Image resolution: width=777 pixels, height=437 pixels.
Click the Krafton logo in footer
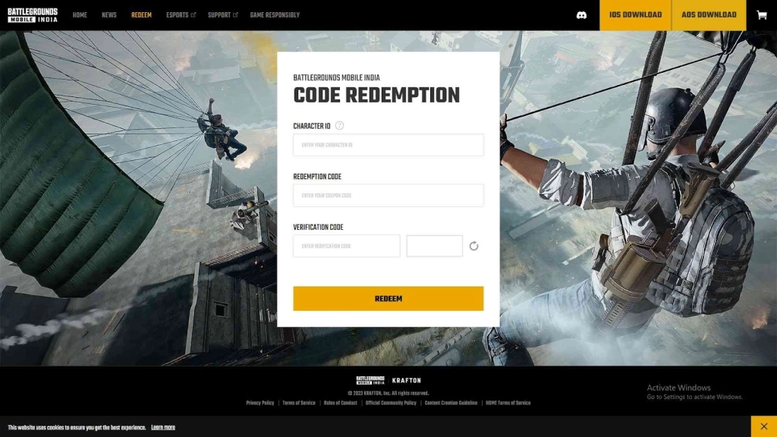pos(407,381)
